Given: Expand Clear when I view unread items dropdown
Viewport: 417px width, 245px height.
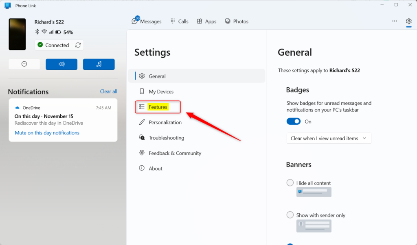Looking at the screenshot, I should [329, 139].
